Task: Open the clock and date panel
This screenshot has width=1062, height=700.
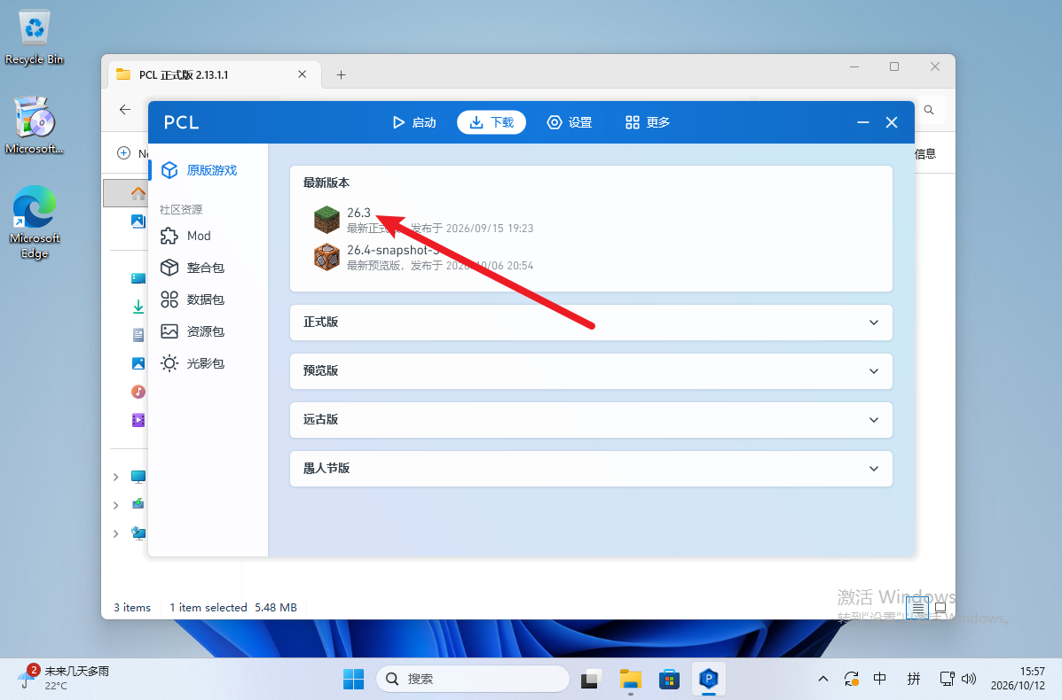Action: click(1018, 679)
